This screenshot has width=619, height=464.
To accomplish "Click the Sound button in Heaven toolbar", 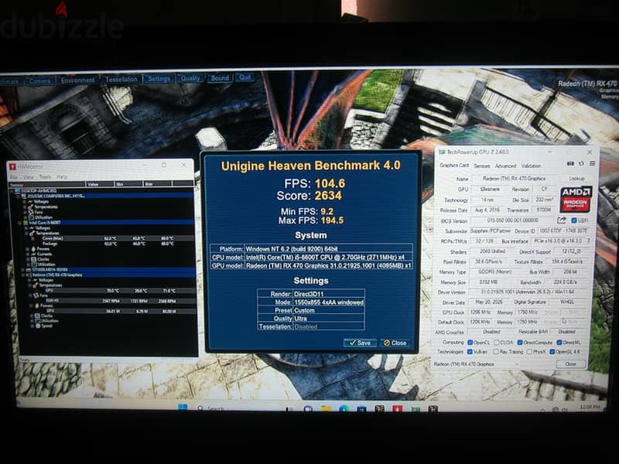I will point(220,78).
